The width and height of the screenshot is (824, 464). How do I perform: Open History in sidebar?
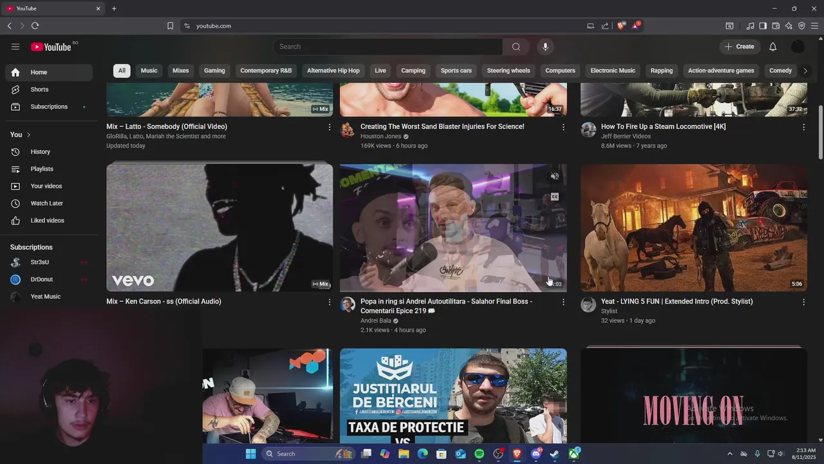pyautogui.click(x=49, y=152)
